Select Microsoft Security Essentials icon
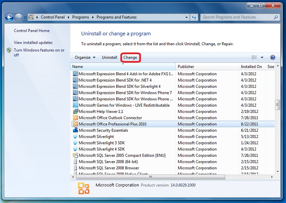 (75, 130)
